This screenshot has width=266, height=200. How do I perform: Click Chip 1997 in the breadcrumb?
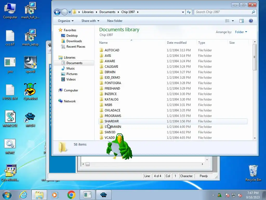(x=128, y=12)
